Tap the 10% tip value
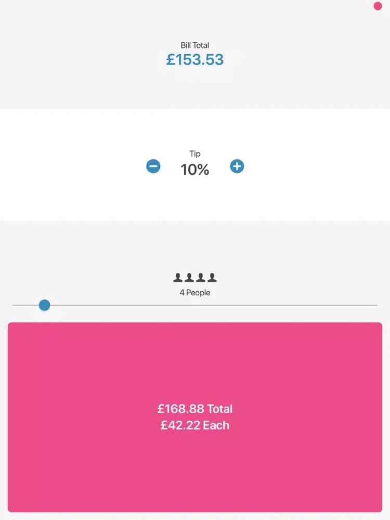This screenshot has width=390, height=520. pyautogui.click(x=195, y=170)
